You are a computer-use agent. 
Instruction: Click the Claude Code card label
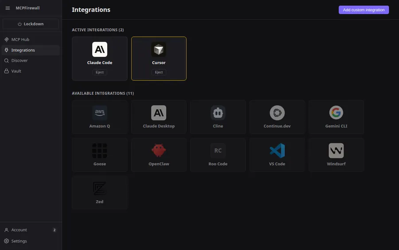[100, 63]
